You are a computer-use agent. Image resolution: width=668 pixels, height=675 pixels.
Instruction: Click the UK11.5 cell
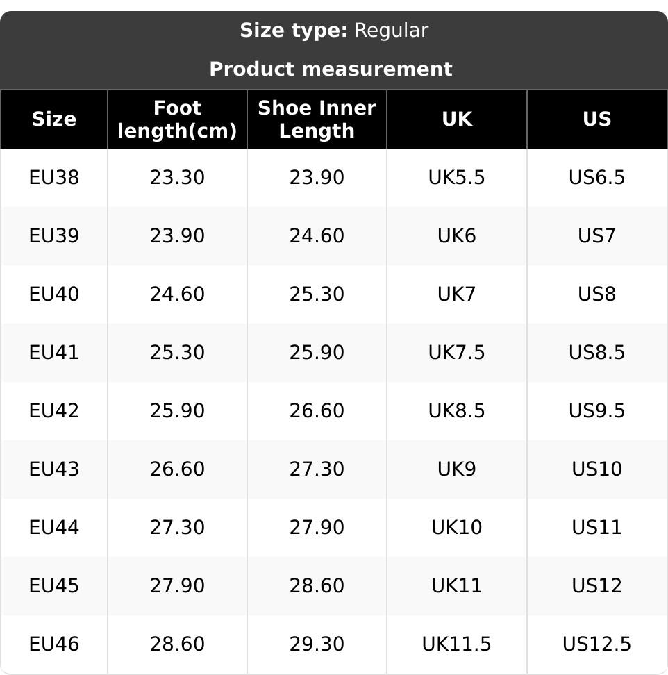[x=456, y=644]
